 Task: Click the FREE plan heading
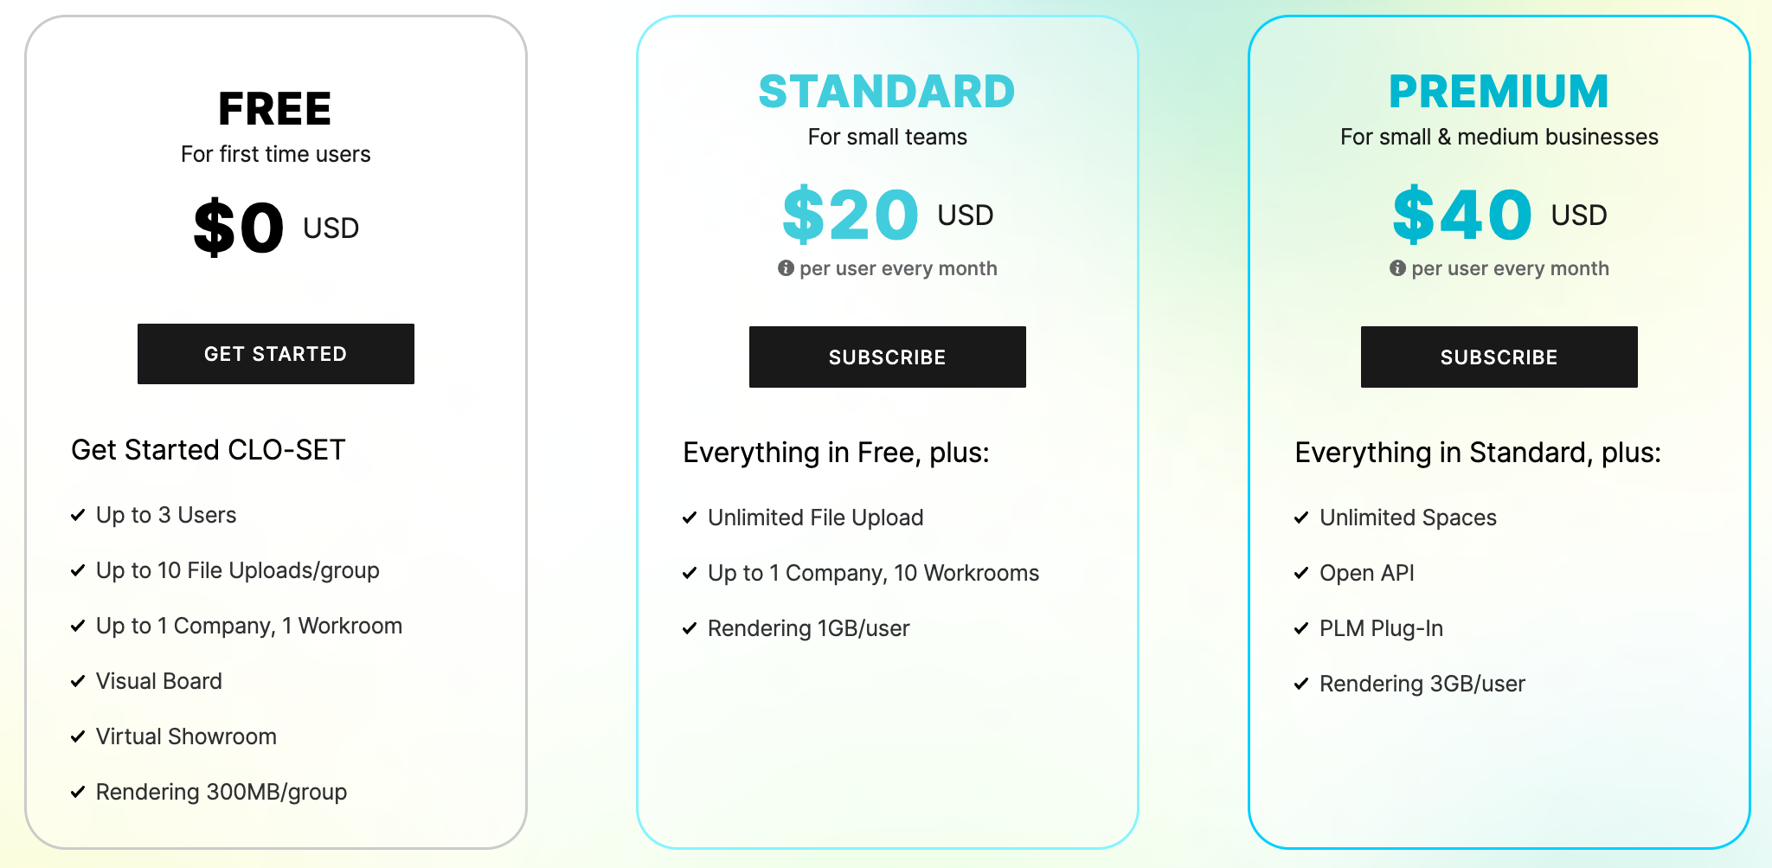tap(275, 109)
